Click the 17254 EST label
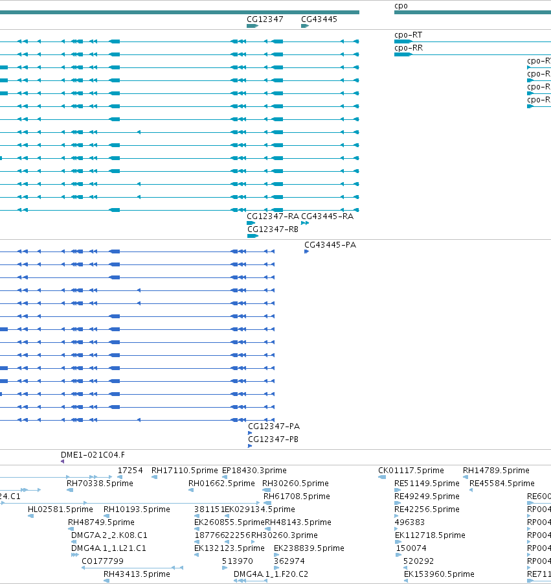The height and width of the screenshot is (584, 551). pyautogui.click(x=130, y=471)
